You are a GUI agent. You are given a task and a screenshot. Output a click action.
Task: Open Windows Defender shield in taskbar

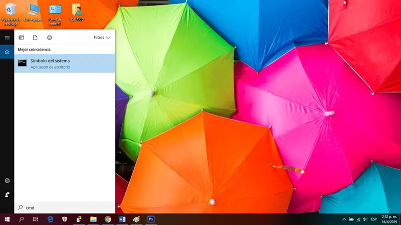(x=65, y=219)
